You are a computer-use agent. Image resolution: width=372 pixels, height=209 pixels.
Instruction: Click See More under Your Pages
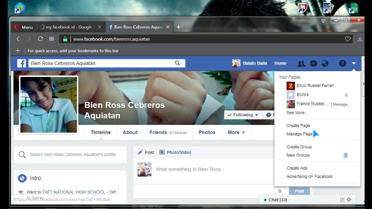coord(297,113)
